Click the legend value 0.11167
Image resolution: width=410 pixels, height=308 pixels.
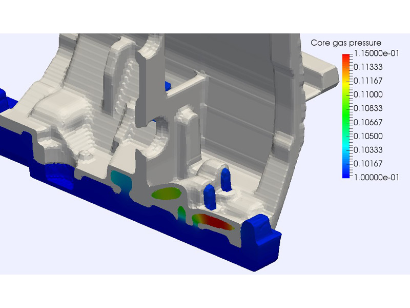pyautogui.click(x=368, y=81)
